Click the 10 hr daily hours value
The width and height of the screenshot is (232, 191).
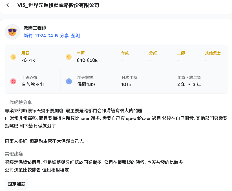(x=126, y=85)
